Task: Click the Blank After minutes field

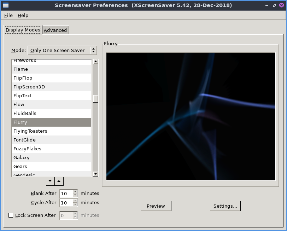Action: tap(66, 194)
